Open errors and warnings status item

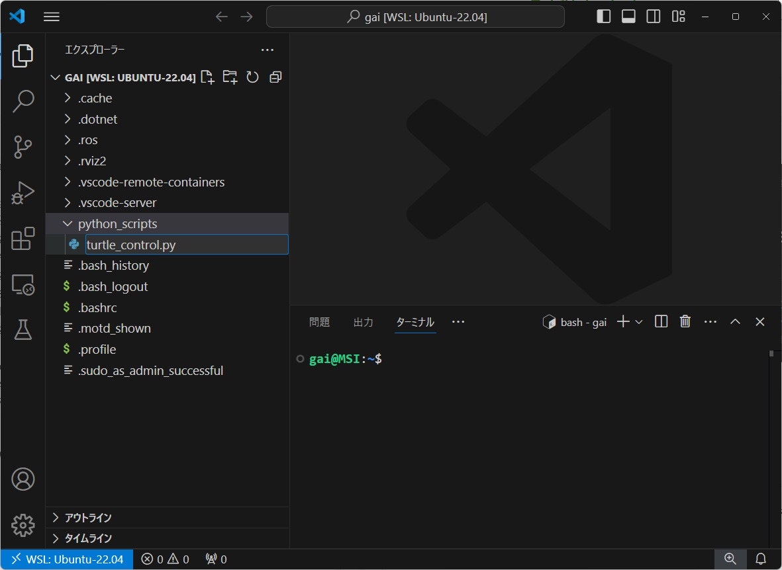[165, 559]
